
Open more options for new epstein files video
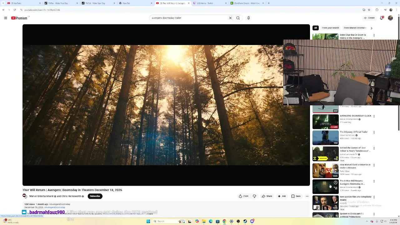374,197
